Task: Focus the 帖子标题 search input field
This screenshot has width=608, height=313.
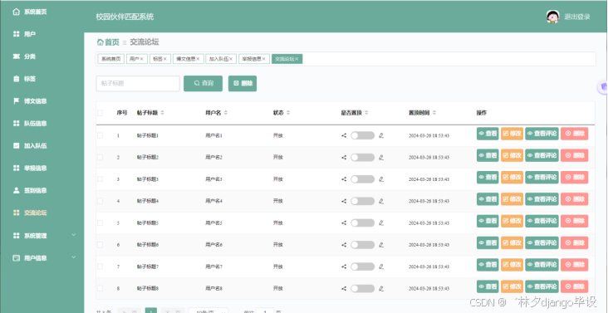Action: (x=138, y=83)
